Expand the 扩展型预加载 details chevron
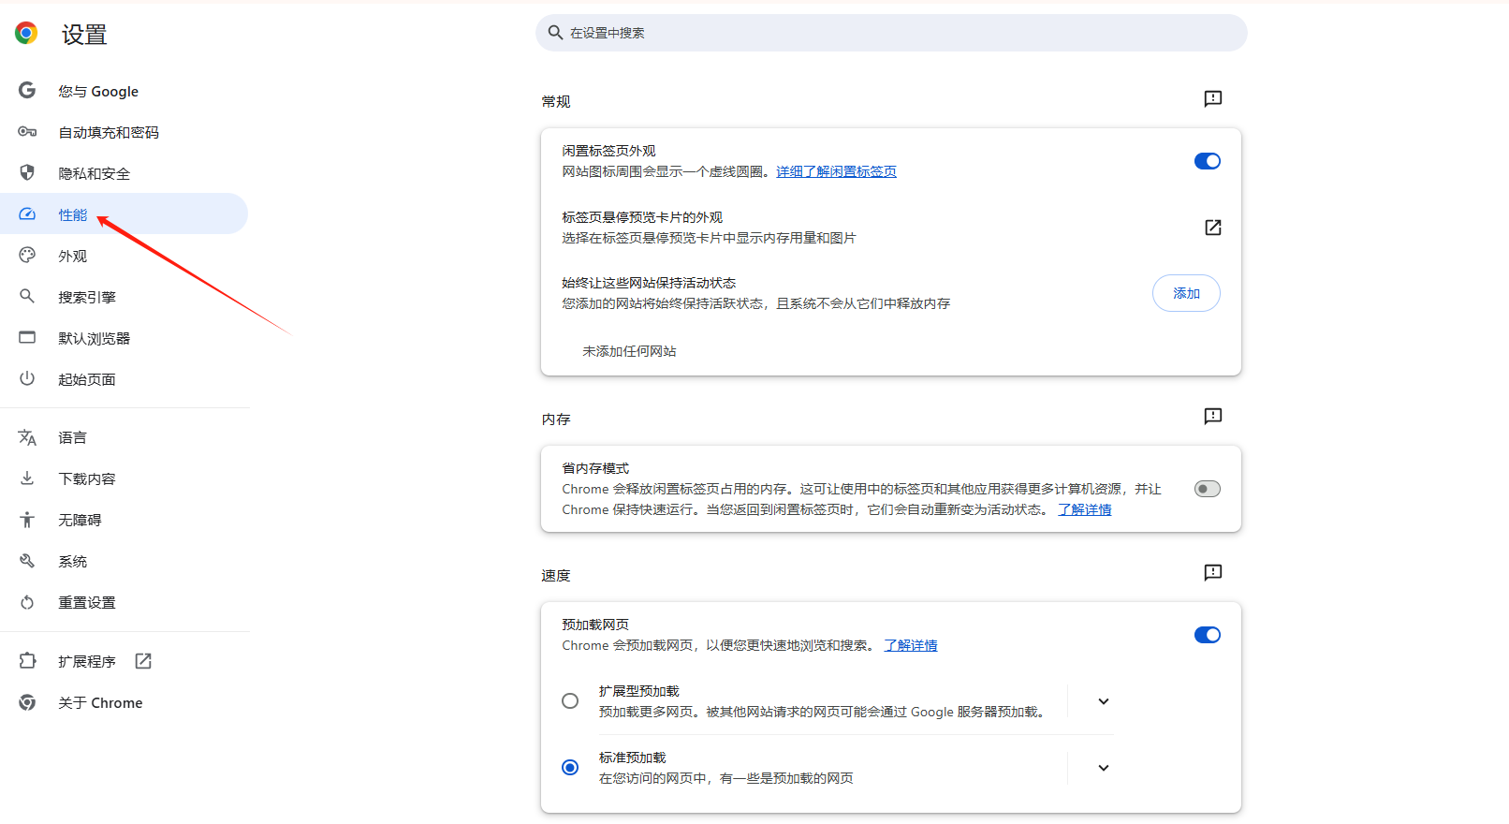The image size is (1509, 824). tap(1104, 701)
